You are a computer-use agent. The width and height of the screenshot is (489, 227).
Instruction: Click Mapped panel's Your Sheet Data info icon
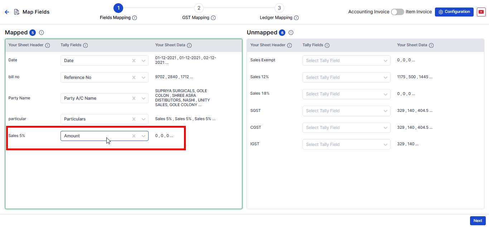[189, 45]
